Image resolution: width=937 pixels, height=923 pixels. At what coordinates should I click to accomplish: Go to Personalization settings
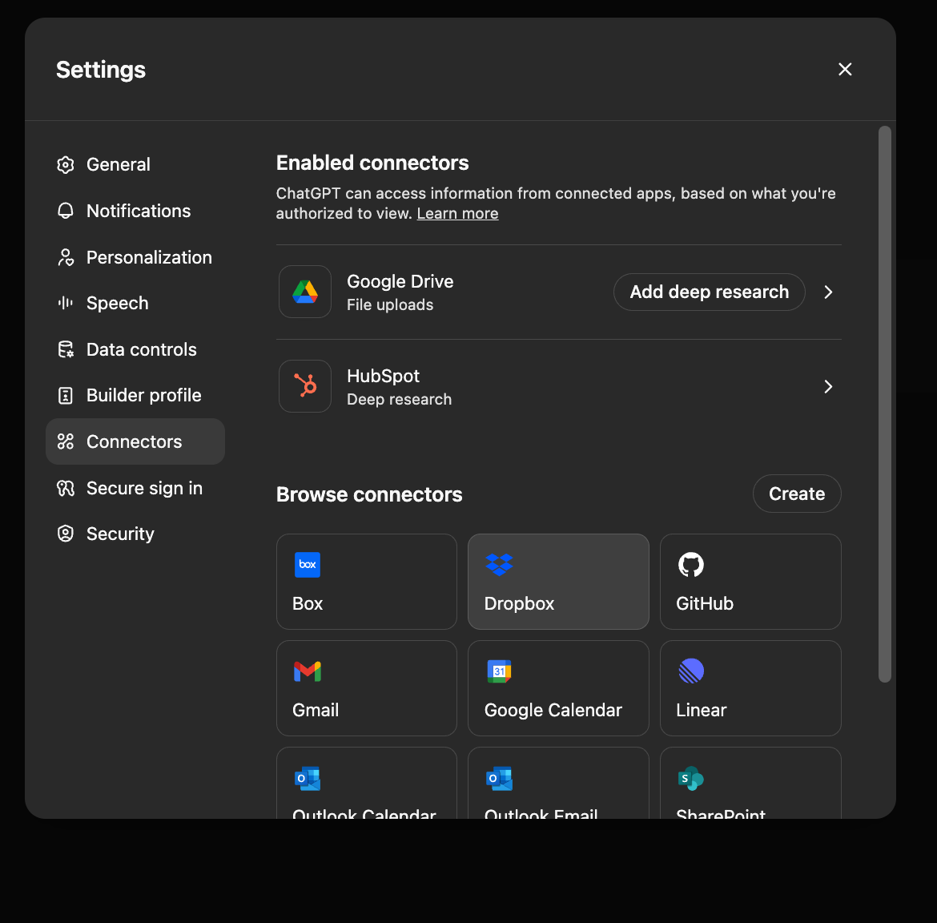tap(149, 258)
